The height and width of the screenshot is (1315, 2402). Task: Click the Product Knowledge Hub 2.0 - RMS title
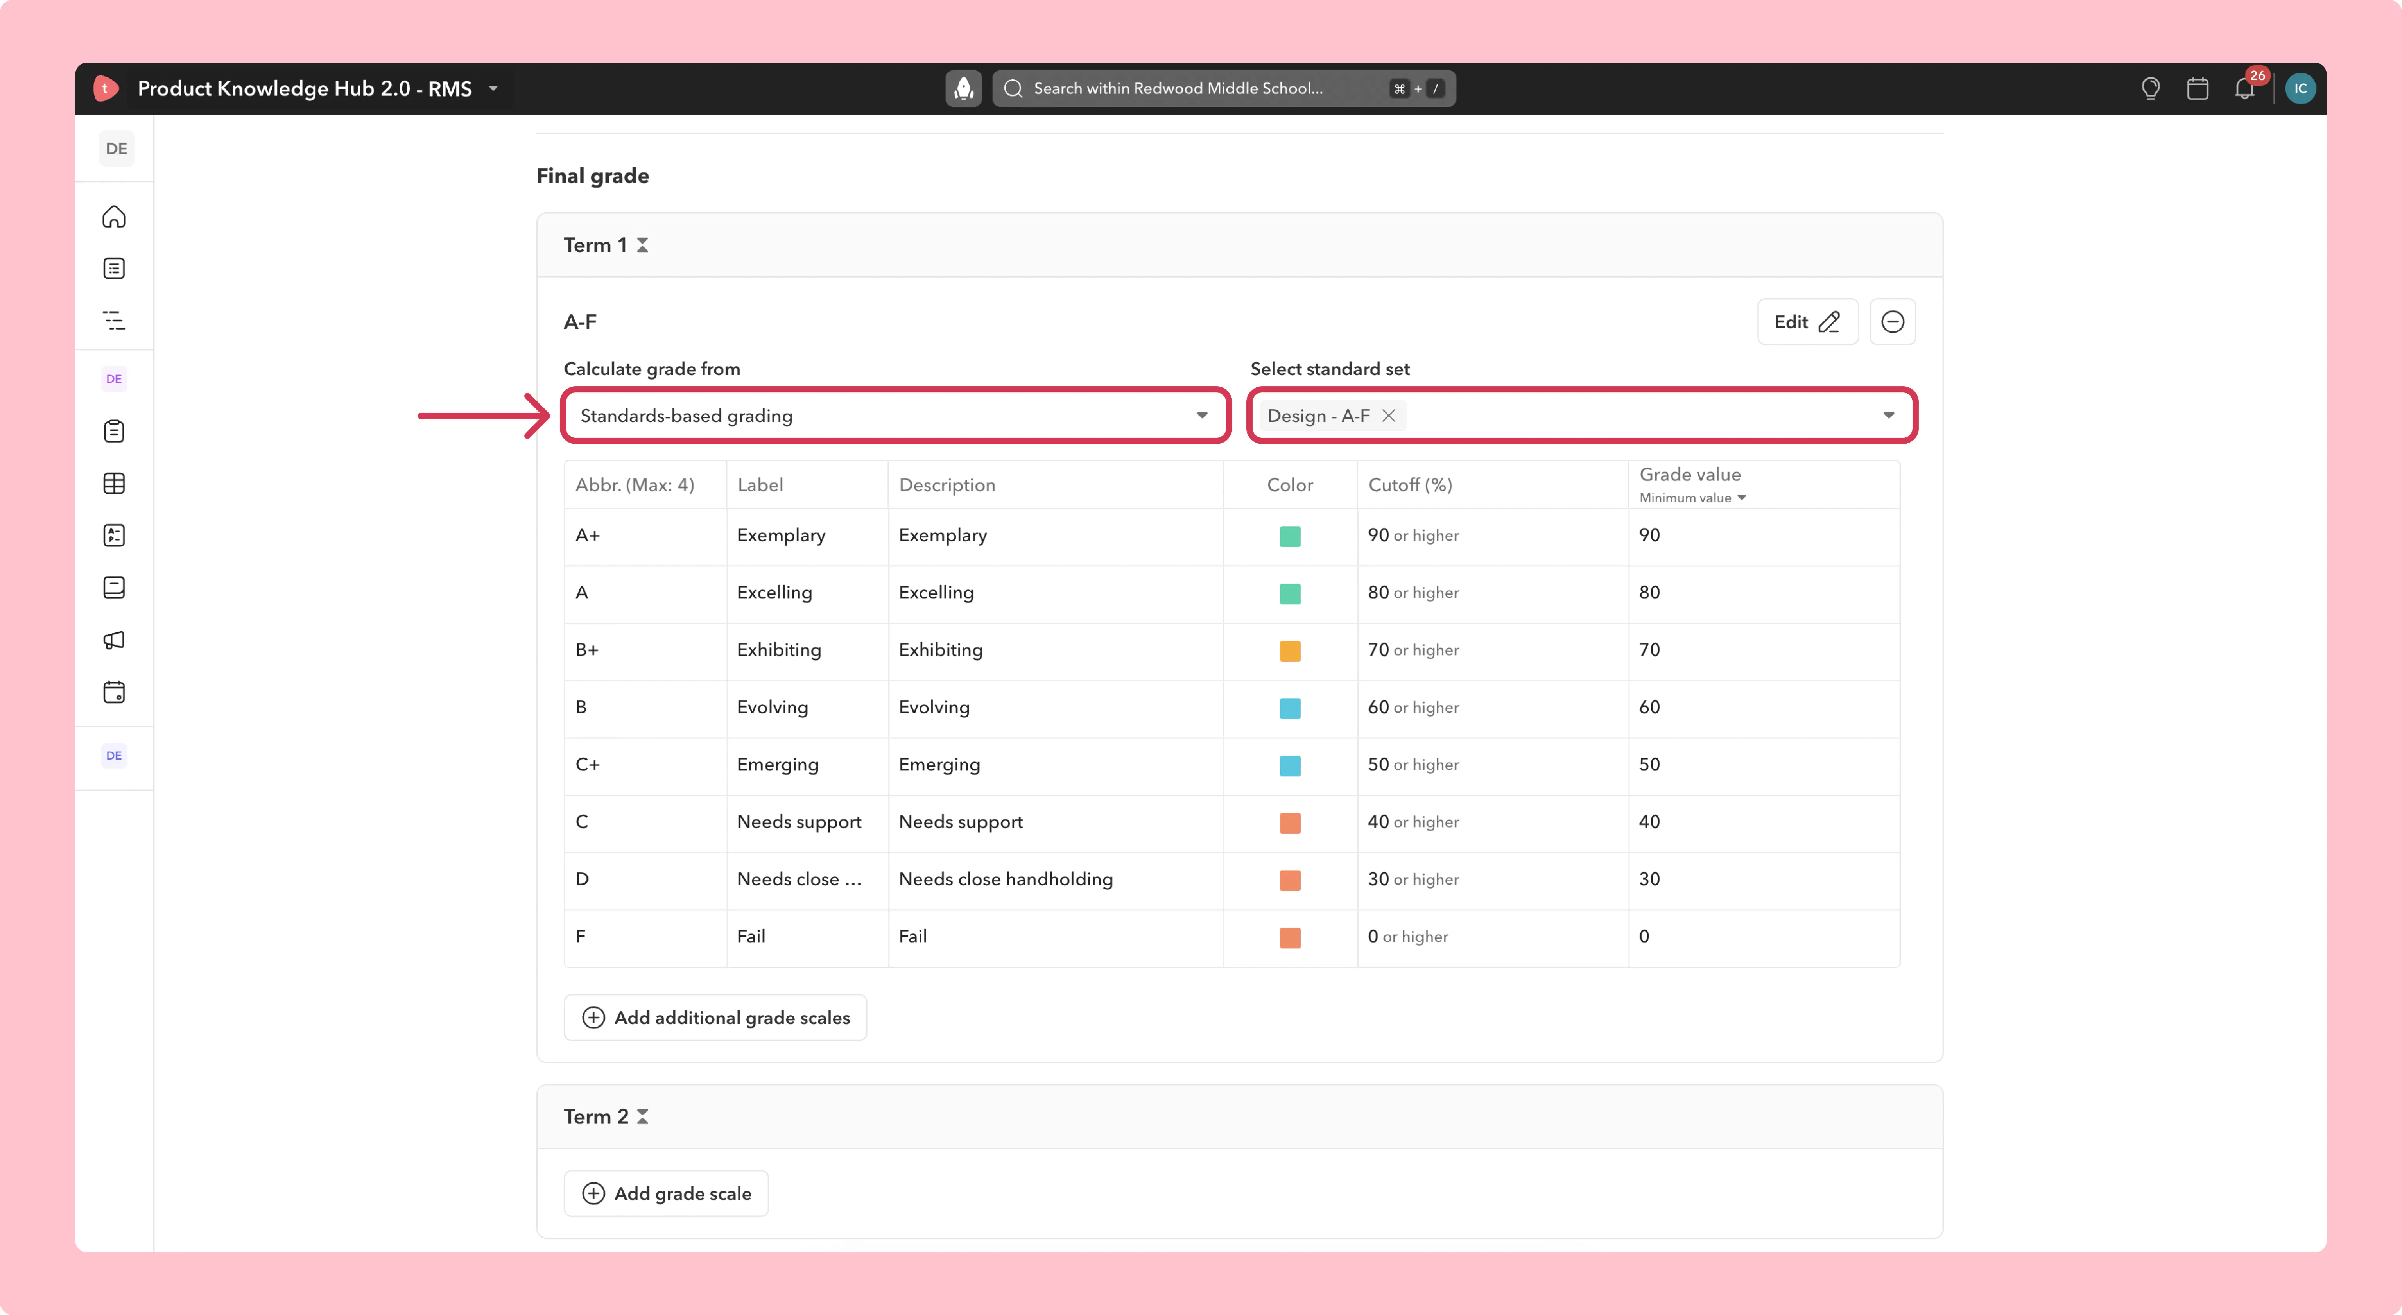pos(304,89)
